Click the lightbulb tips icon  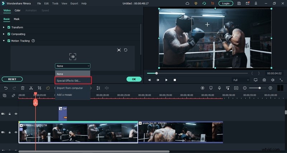tap(196, 3)
